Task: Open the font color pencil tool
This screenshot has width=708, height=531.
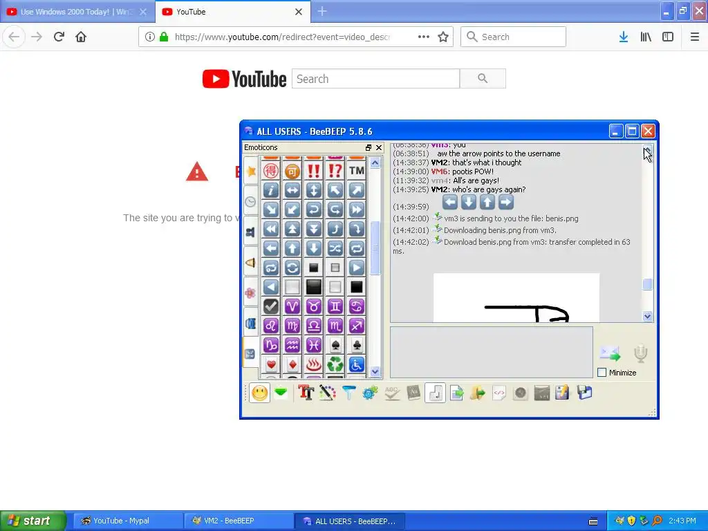Action: [327, 393]
